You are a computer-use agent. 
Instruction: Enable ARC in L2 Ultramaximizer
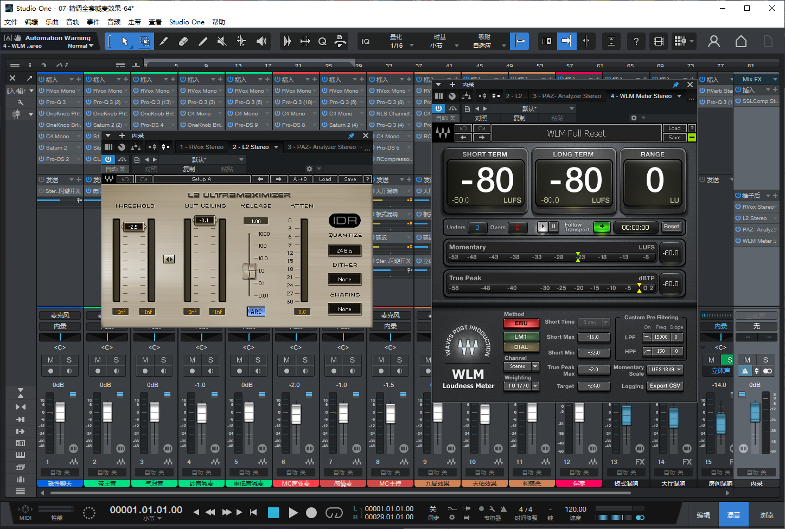pyautogui.click(x=256, y=312)
